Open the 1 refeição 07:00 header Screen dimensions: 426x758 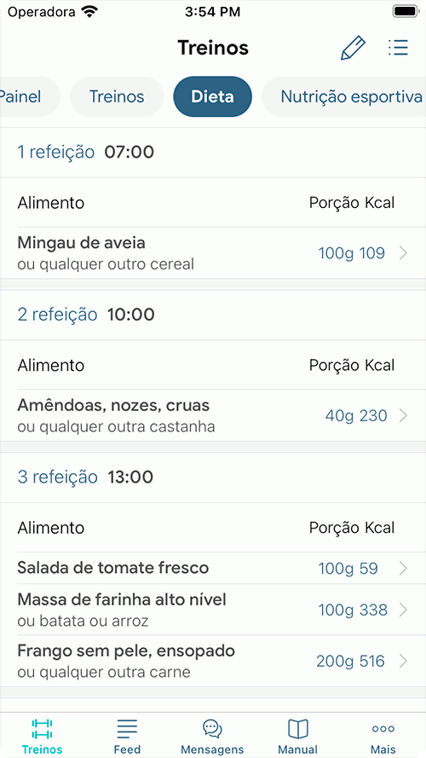[x=213, y=153]
